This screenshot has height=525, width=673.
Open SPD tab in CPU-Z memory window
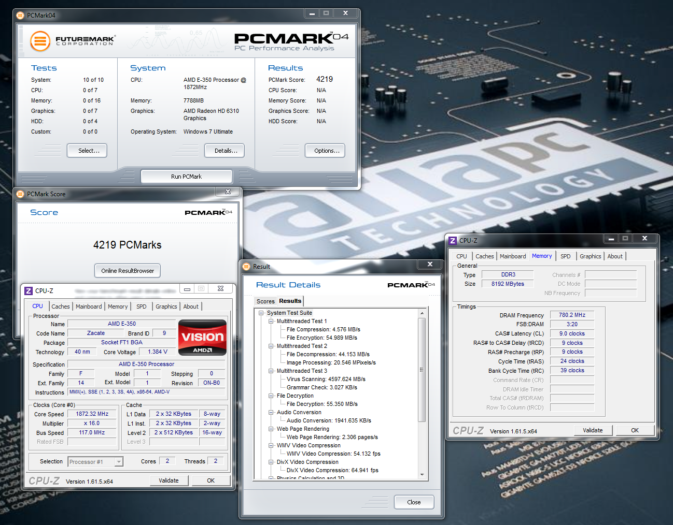565,256
